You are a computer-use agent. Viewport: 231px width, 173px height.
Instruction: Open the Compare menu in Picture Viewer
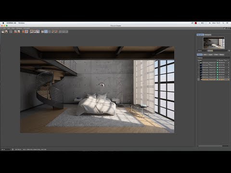coord(19,28)
